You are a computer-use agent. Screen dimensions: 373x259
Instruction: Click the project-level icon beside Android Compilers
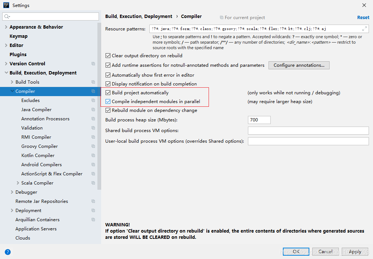point(93,165)
